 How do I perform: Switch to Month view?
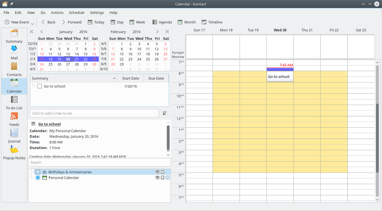click(x=187, y=22)
